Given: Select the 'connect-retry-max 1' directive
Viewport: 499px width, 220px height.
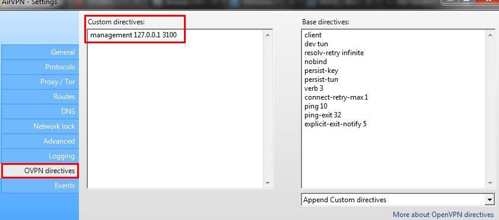Looking at the screenshot, I should point(336,97).
